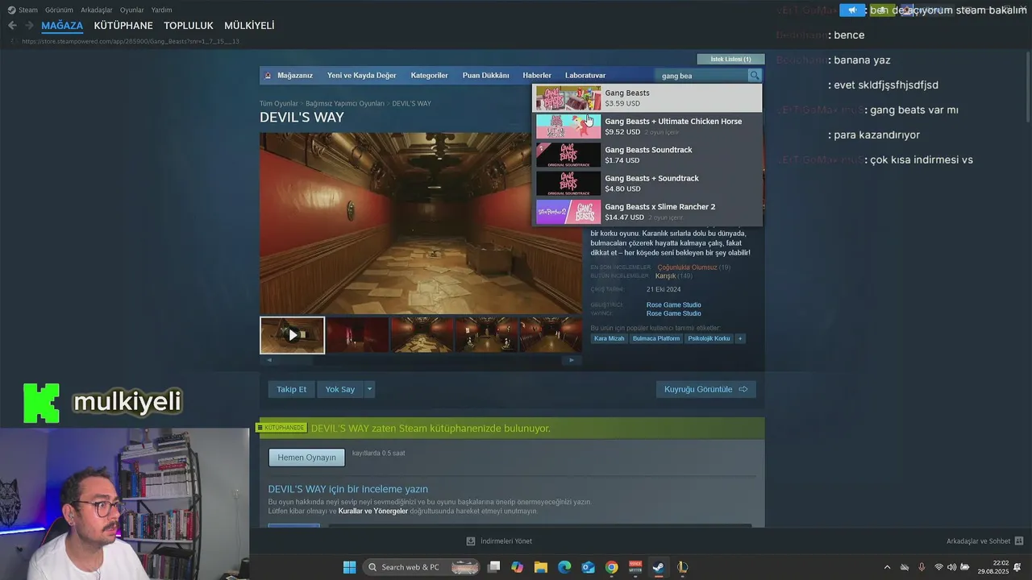The height and width of the screenshot is (580, 1032).
Task: Add more tags with the plus button
Action: point(740,338)
